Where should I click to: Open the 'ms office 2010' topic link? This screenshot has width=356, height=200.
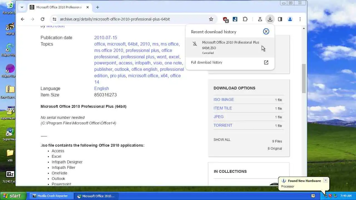pyautogui.click(x=108, y=50)
